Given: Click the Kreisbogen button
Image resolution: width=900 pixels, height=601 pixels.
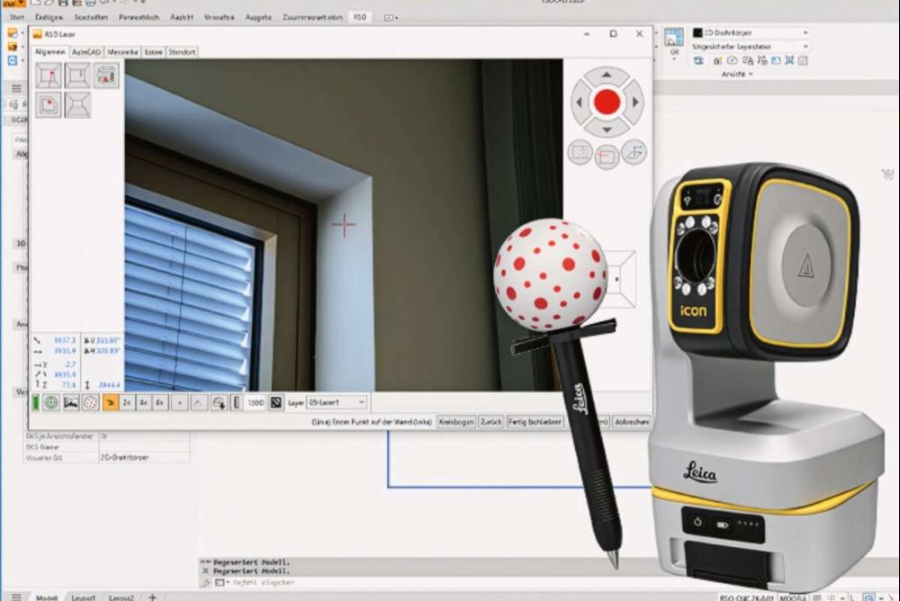Looking at the screenshot, I should point(455,421).
